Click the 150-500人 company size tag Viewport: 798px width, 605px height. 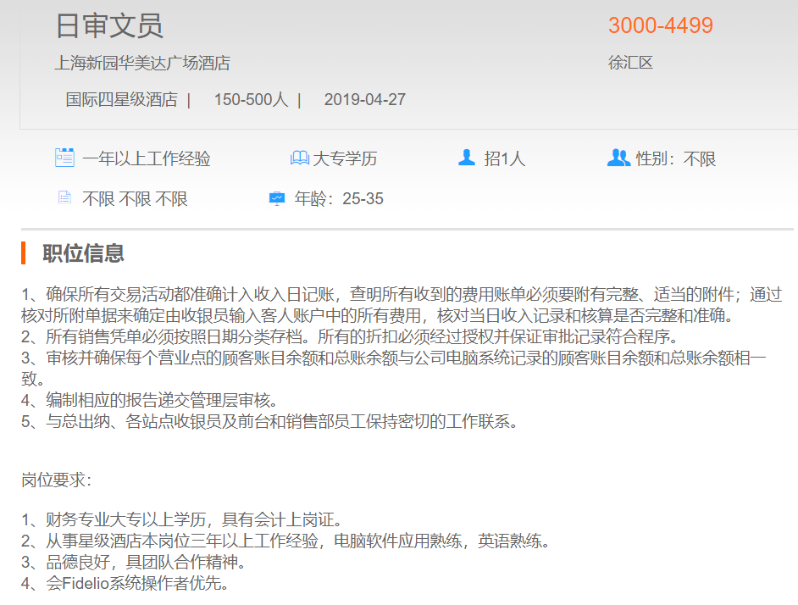coord(251,100)
